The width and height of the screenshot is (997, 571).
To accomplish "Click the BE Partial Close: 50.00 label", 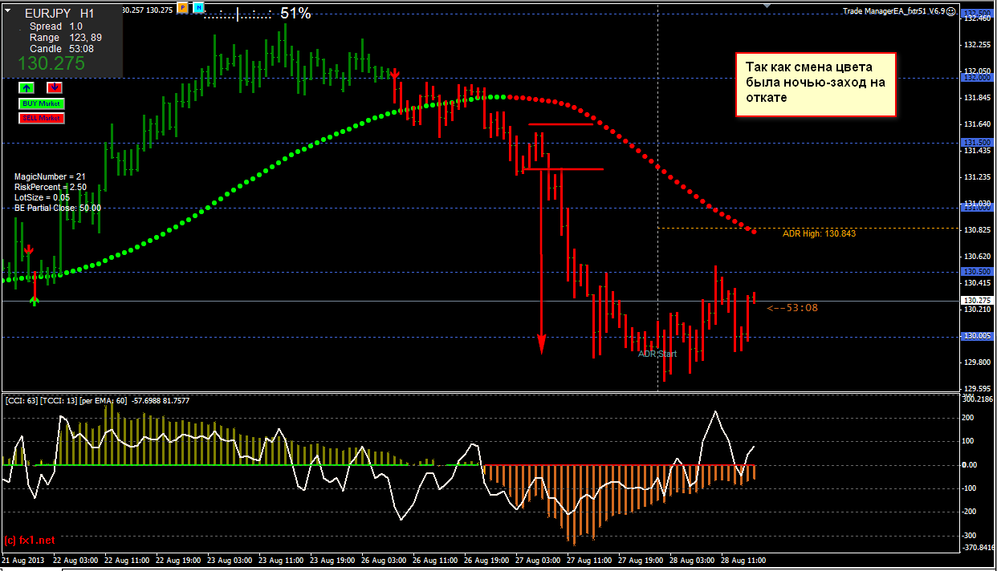I will coord(58,208).
